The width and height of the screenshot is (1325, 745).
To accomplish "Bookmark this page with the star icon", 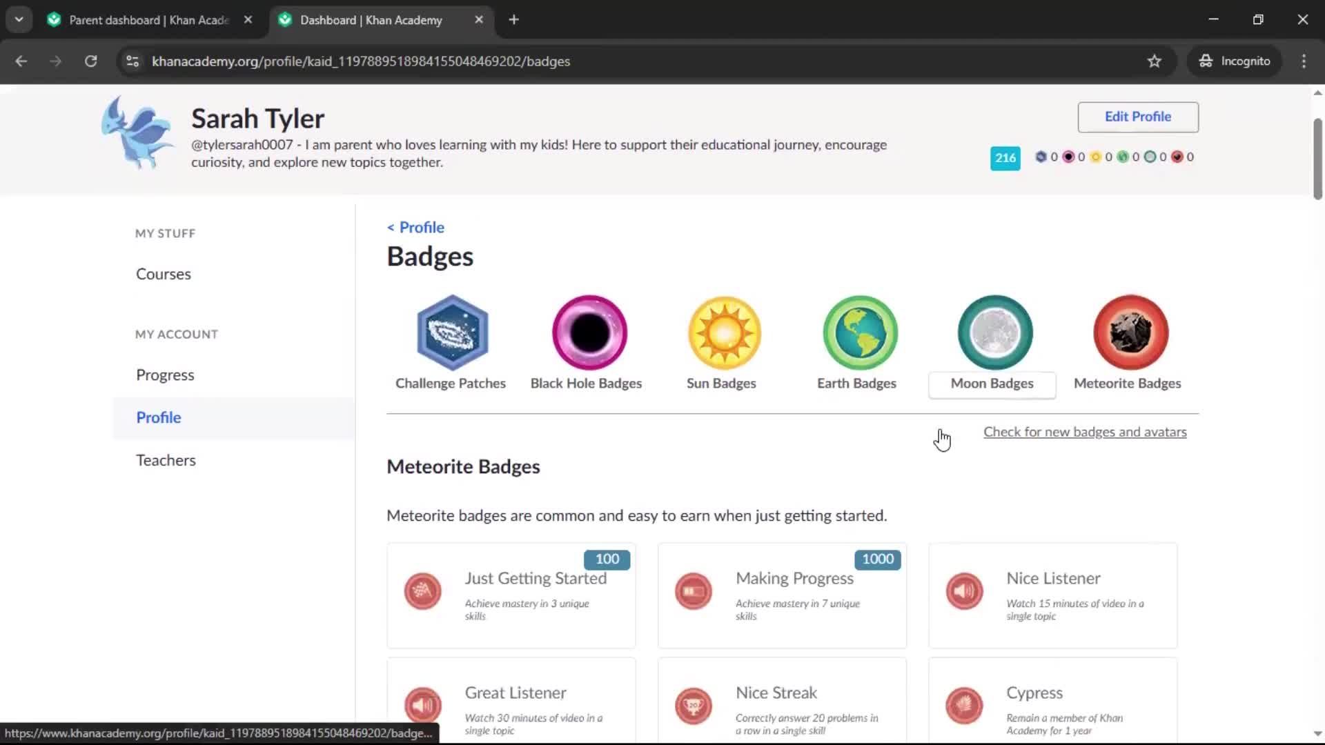I will pyautogui.click(x=1155, y=61).
